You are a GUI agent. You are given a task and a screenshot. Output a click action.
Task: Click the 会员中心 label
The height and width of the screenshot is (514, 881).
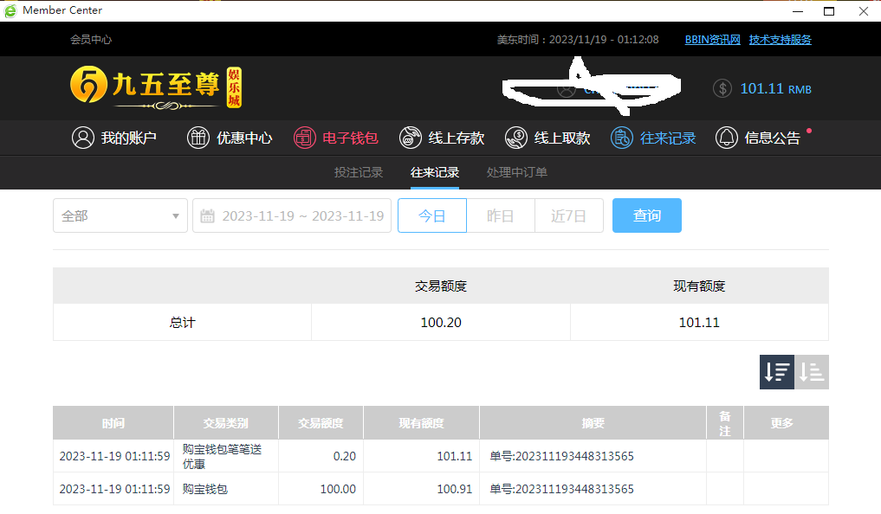pyautogui.click(x=91, y=40)
